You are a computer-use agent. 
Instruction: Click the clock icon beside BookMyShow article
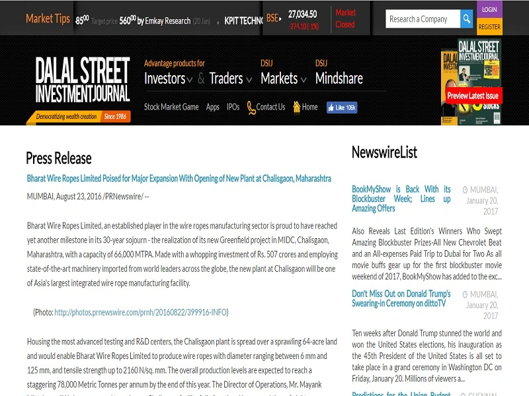pyautogui.click(x=466, y=189)
